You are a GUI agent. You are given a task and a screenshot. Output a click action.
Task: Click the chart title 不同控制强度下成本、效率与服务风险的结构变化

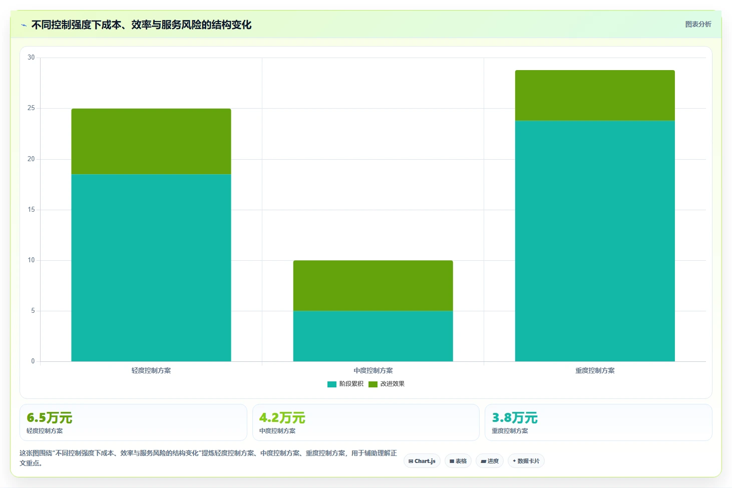click(x=141, y=25)
